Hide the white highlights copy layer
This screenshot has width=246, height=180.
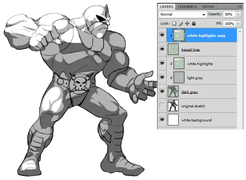pos(162,35)
